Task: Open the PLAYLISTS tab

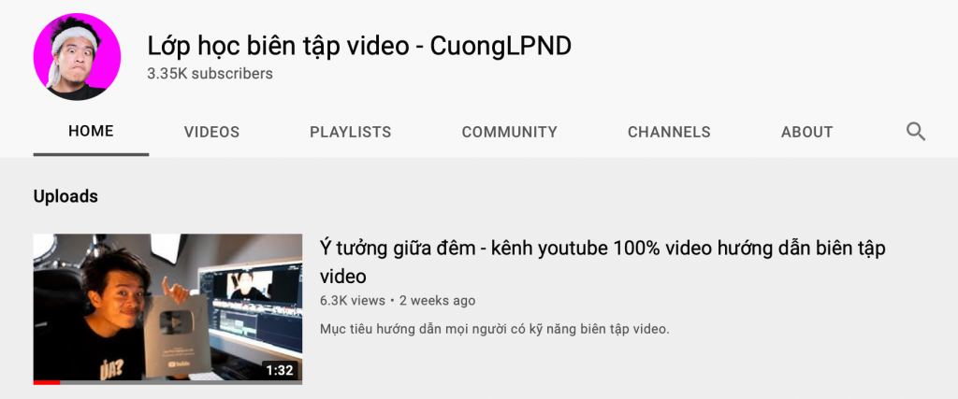Action: [350, 132]
